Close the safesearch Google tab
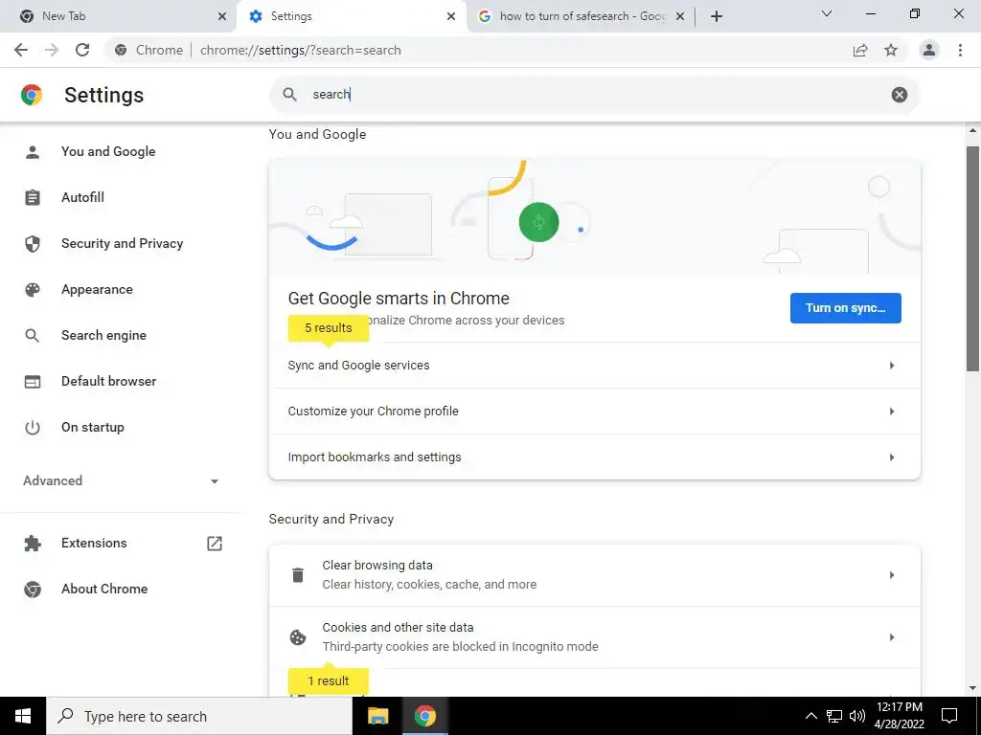981x735 pixels. pos(680,16)
